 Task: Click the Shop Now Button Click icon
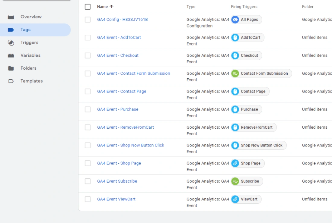235,146
